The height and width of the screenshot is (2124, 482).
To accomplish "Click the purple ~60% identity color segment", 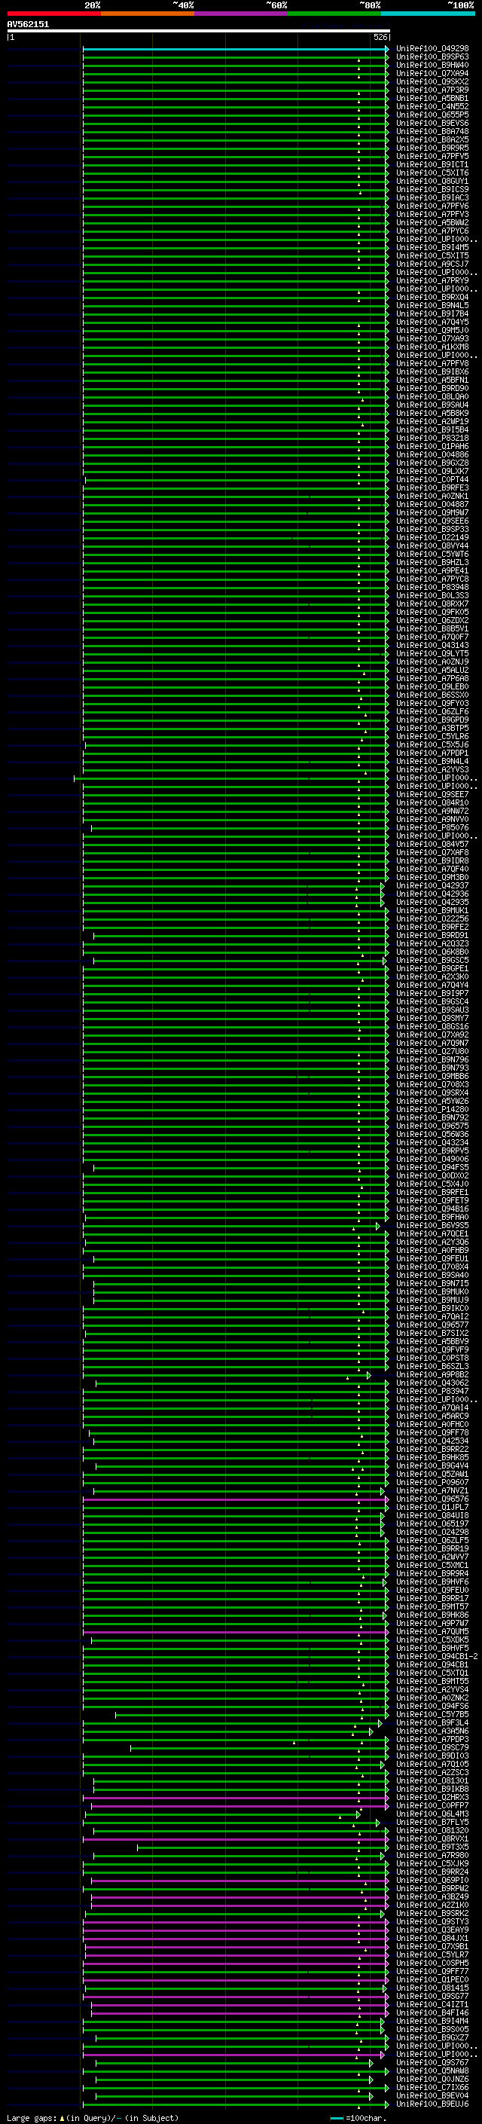I will tap(240, 14).
